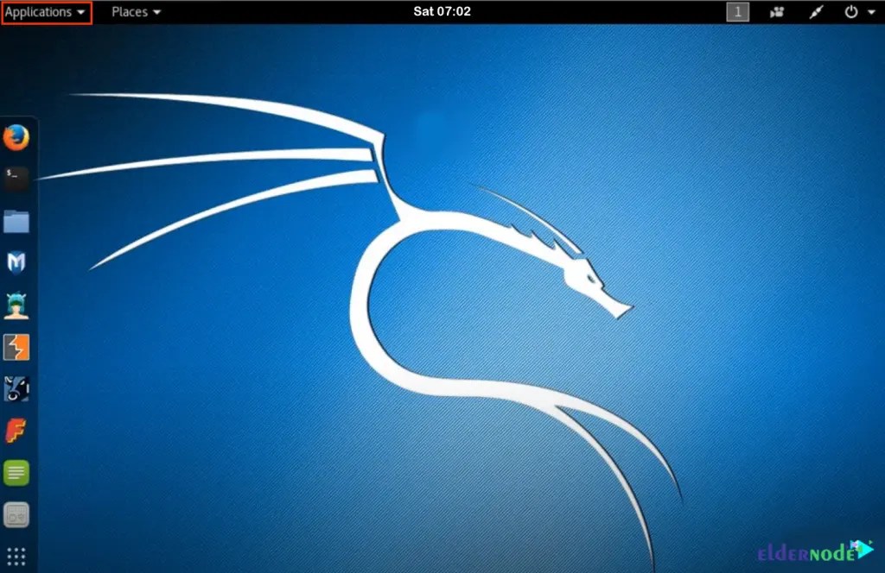The image size is (885, 573).
Task: Open the Applications menu
Action: [45, 12]
